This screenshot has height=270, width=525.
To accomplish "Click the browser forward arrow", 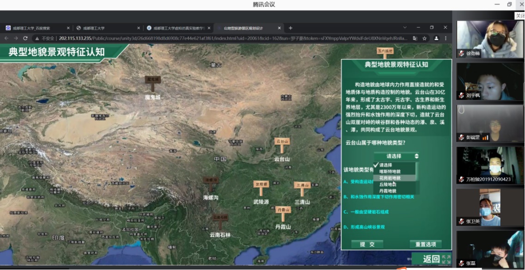I will pos(16,38).
